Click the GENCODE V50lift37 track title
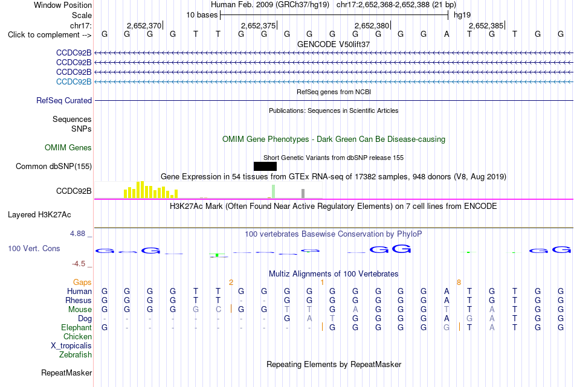Image resolution: width=574 pixels, height=387 pixels. (x=334, y=44)
